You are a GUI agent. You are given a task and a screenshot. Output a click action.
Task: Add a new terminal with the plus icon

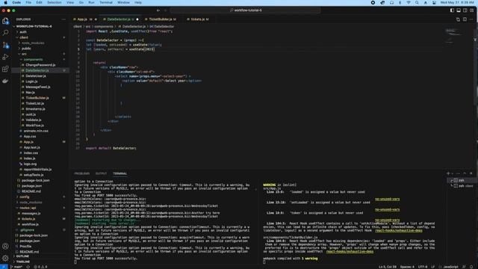[448, 173]
